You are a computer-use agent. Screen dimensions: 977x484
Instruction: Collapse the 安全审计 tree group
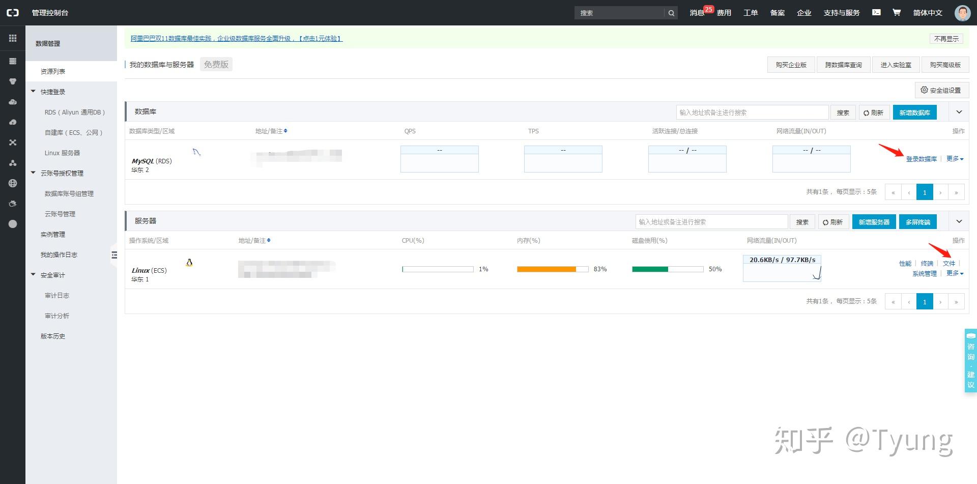[x=33, y=275]
